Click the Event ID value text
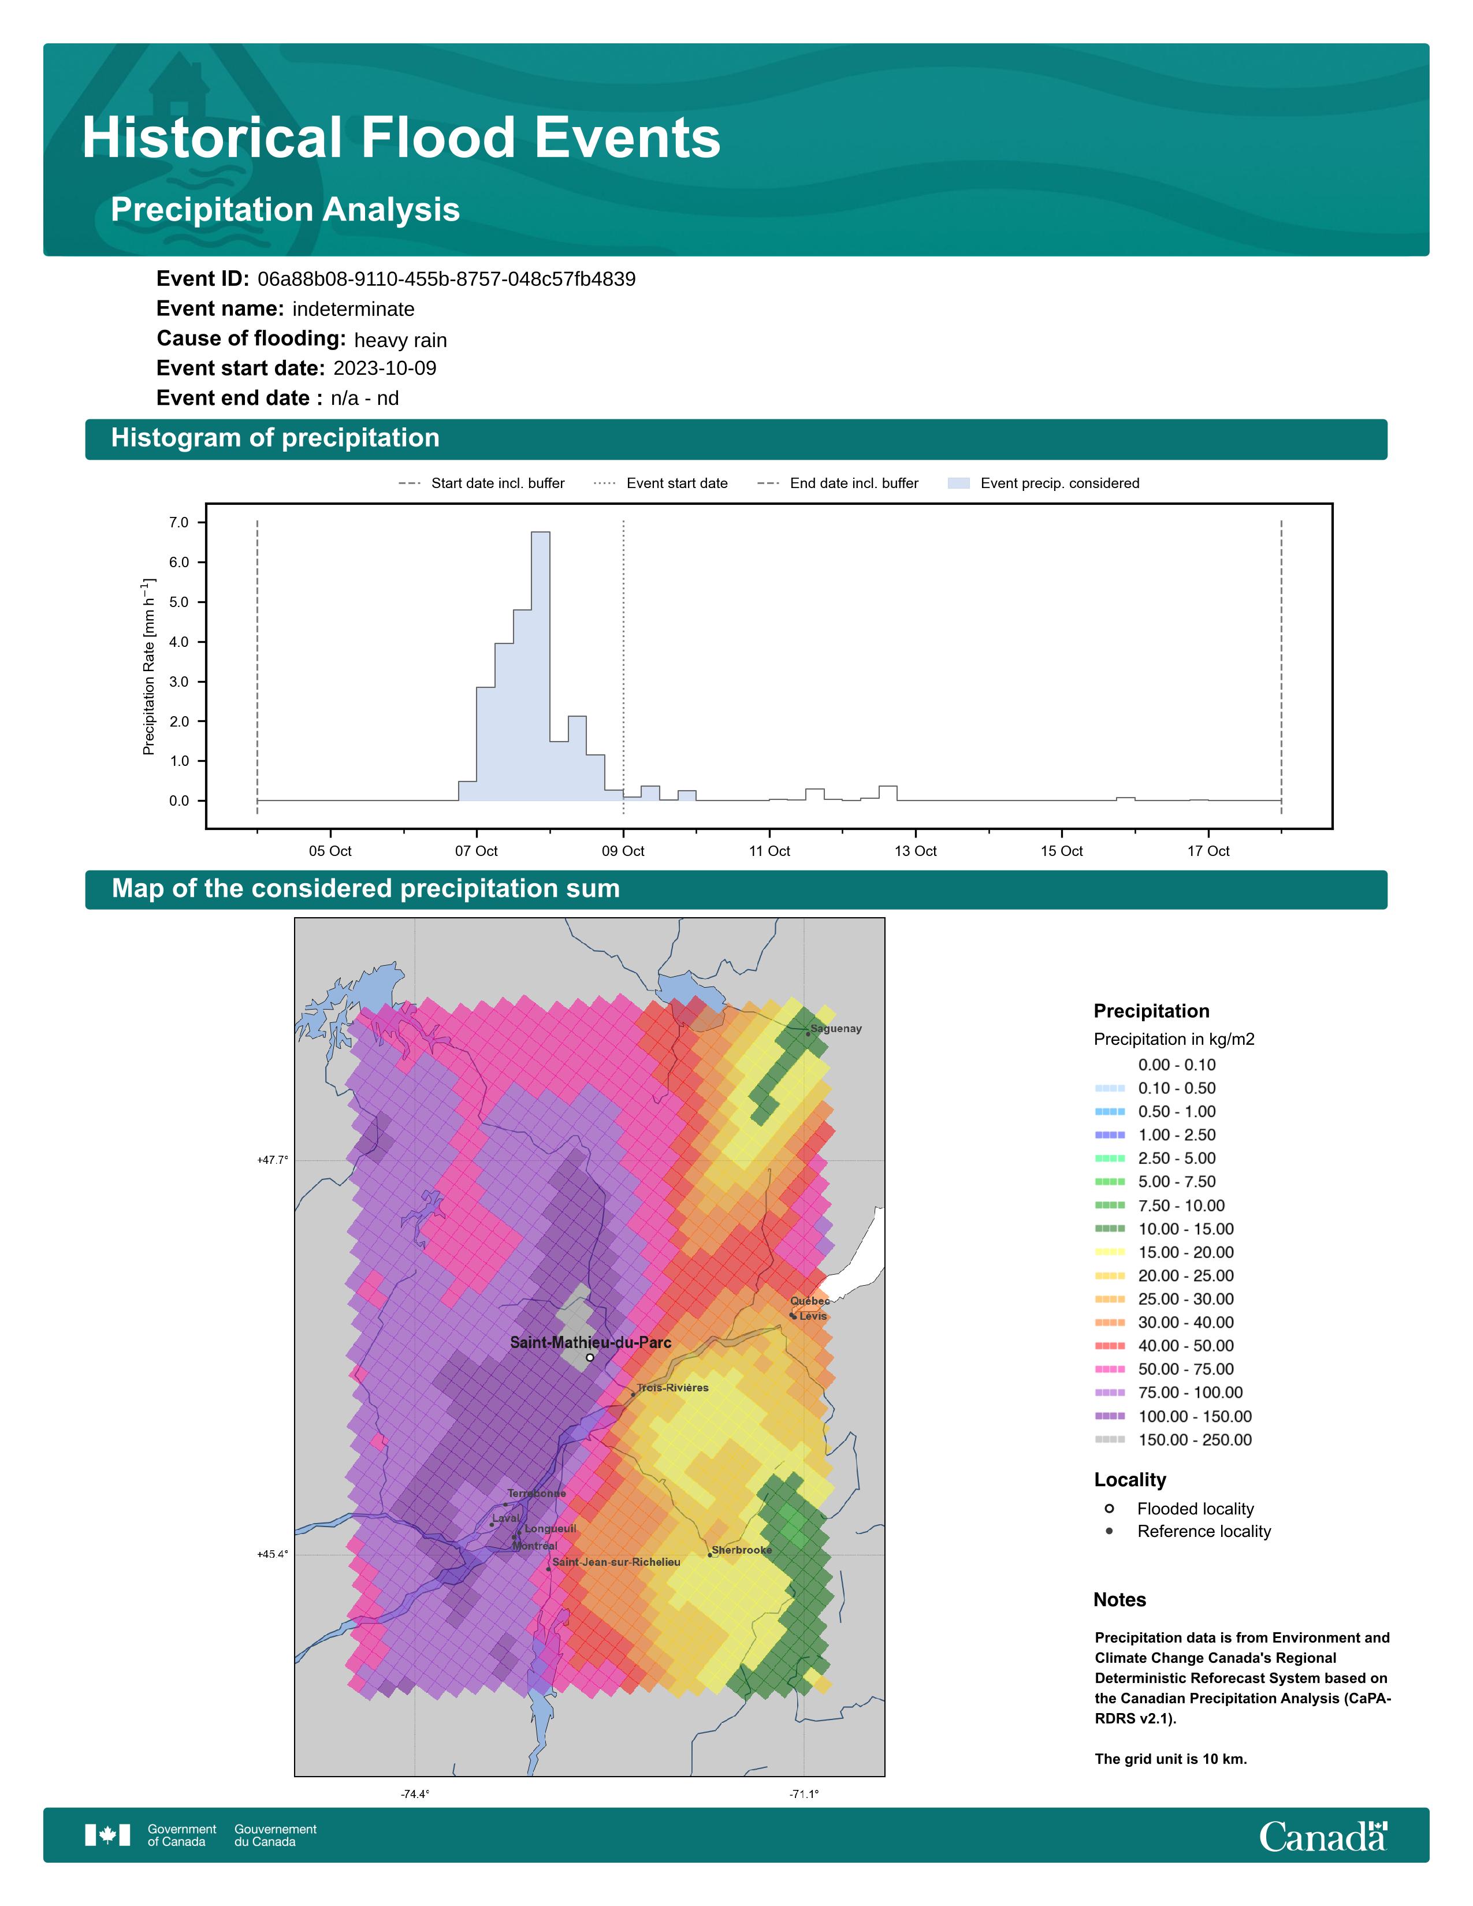The height and width of the screenshot is (1906, 1473). tap(446, 280)
